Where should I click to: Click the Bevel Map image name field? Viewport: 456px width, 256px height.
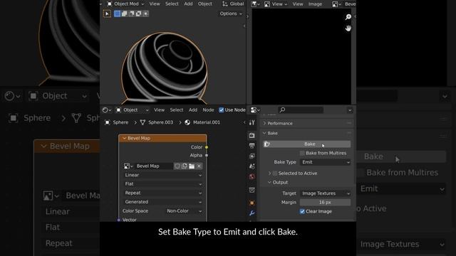(153, 166)
